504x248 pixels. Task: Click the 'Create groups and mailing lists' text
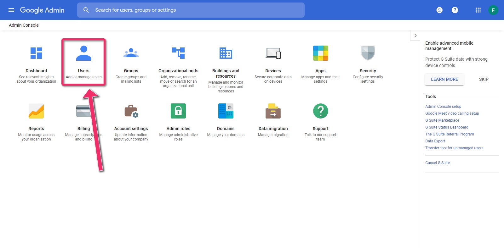tap(131, 79)
